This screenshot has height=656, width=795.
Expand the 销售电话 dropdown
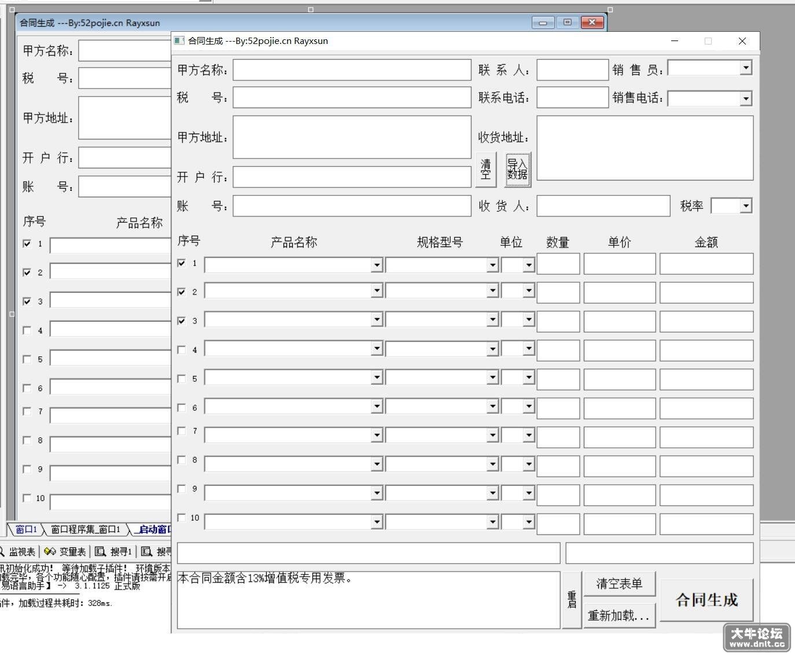coord(746,98)
